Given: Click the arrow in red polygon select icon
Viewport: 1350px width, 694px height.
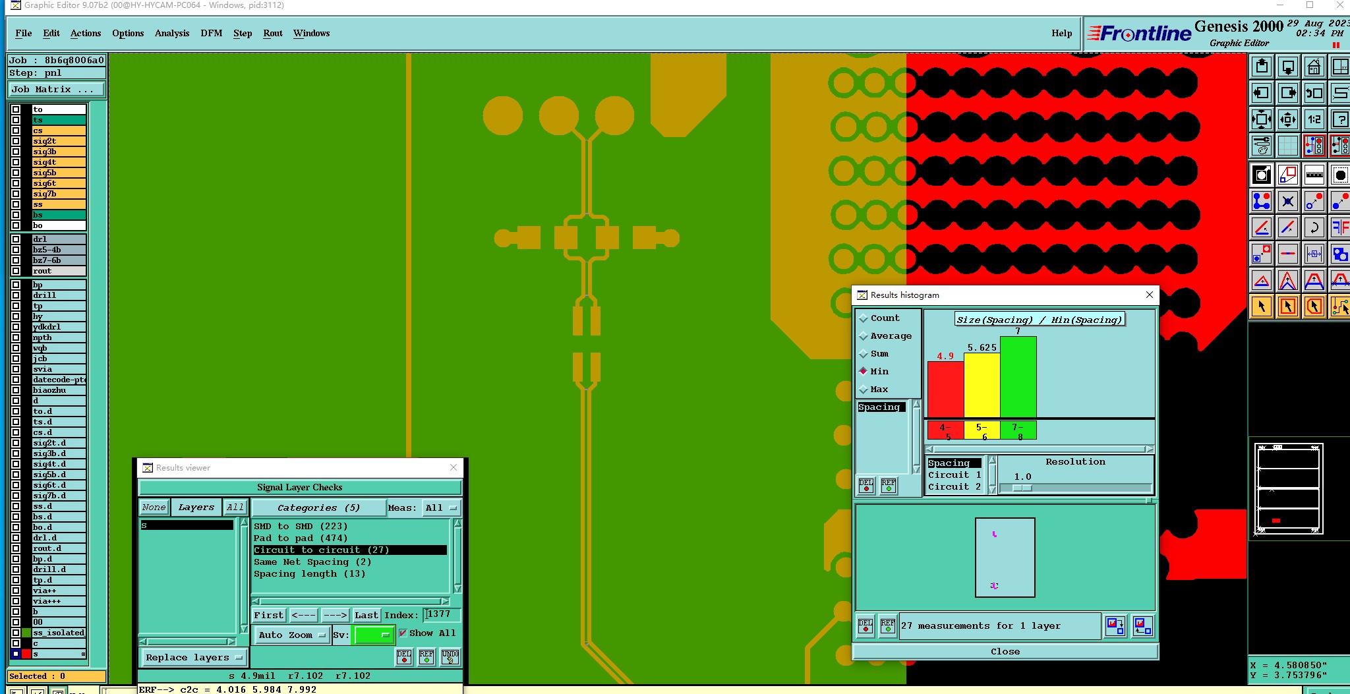Looking at the screenshot, I should coord(1314,306).
